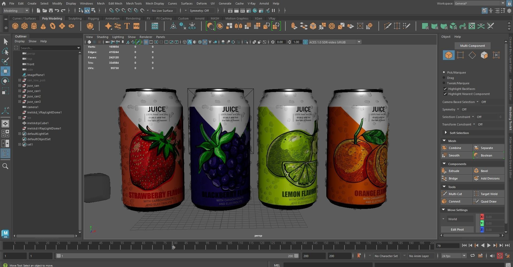
Task: Open the ACES 1.0 SDR-video view transform dropdown
Action: [335, 42]
